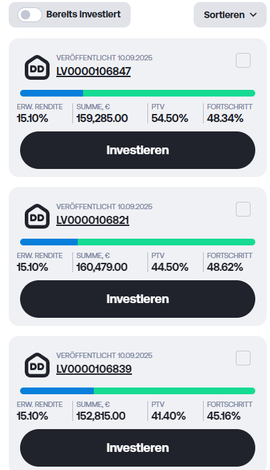
Task: Click the 48.62% Fortschritt value
Action: coord(225,267)
